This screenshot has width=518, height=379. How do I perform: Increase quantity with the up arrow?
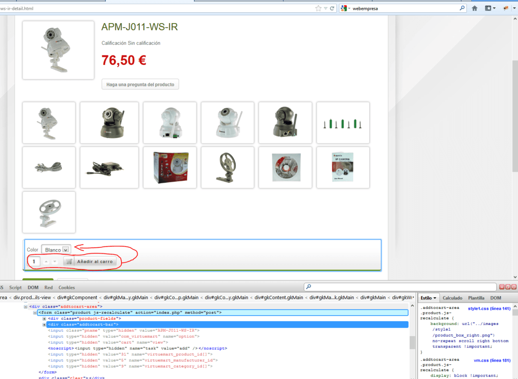coord(46,261)
